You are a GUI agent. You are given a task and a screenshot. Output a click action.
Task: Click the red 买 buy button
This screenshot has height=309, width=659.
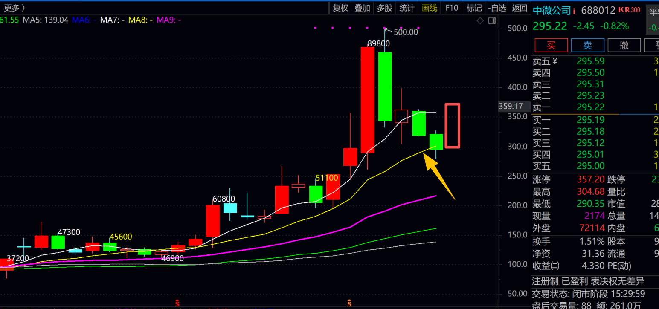[x=551, y=45]
